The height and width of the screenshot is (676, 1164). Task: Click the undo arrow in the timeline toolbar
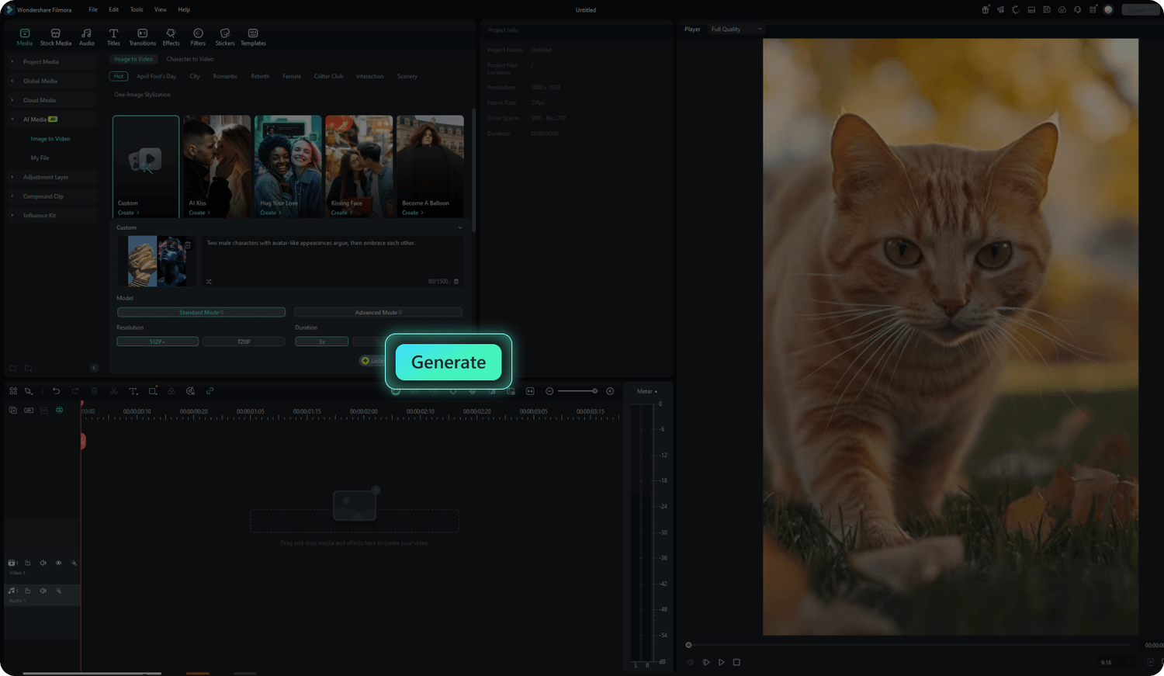(x=56, y=391)
